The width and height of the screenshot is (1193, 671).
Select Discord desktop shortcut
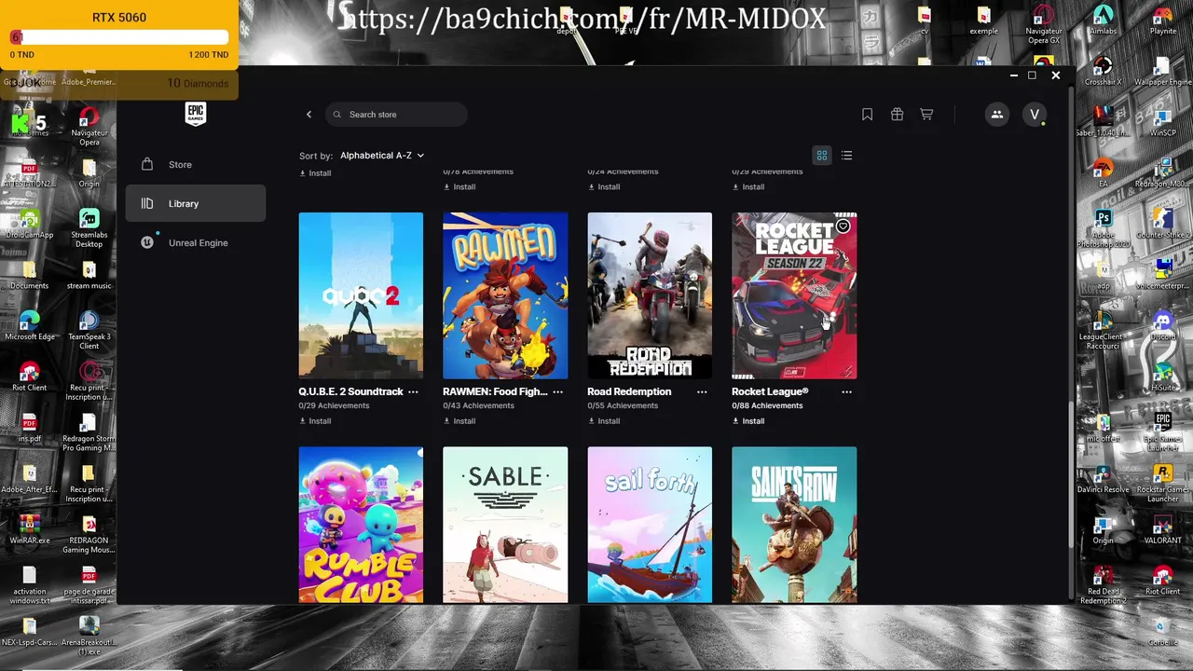click(1162, 325)
